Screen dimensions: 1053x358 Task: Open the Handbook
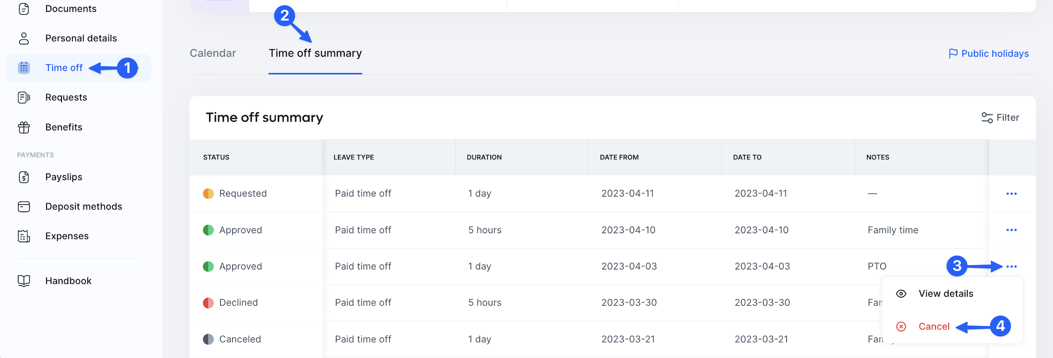(68, 281)
